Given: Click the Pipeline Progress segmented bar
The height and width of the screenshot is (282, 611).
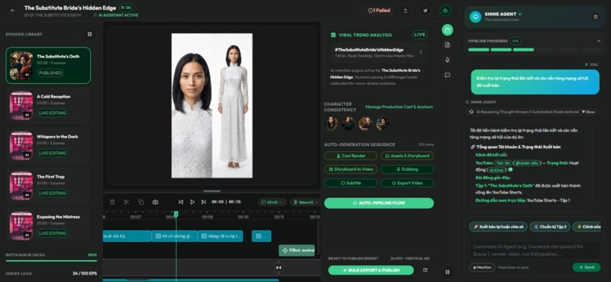Looking at the screenshot, I should tap(534, 50).
